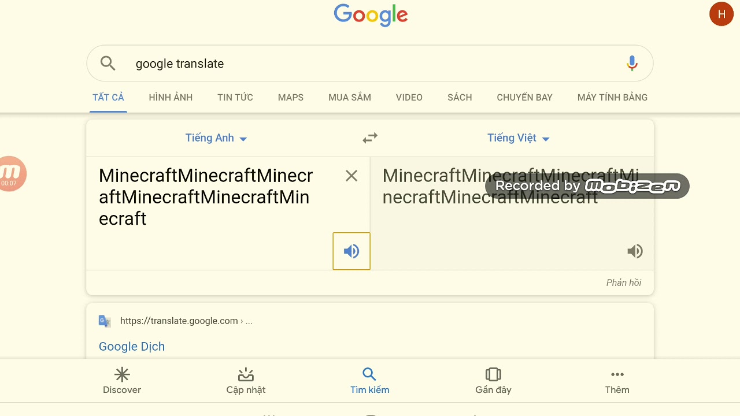Switch to HÌNH ẢNH tab

tap(171, 98)
